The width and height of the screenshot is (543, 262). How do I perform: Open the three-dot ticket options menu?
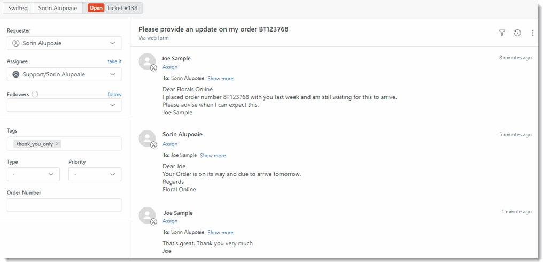533,33
